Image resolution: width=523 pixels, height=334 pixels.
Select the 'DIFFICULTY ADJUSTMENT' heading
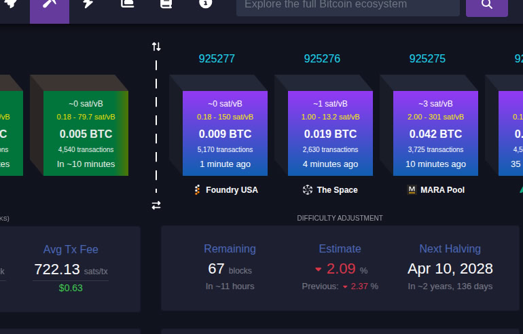pyautogui.click(x=340, y=218)
